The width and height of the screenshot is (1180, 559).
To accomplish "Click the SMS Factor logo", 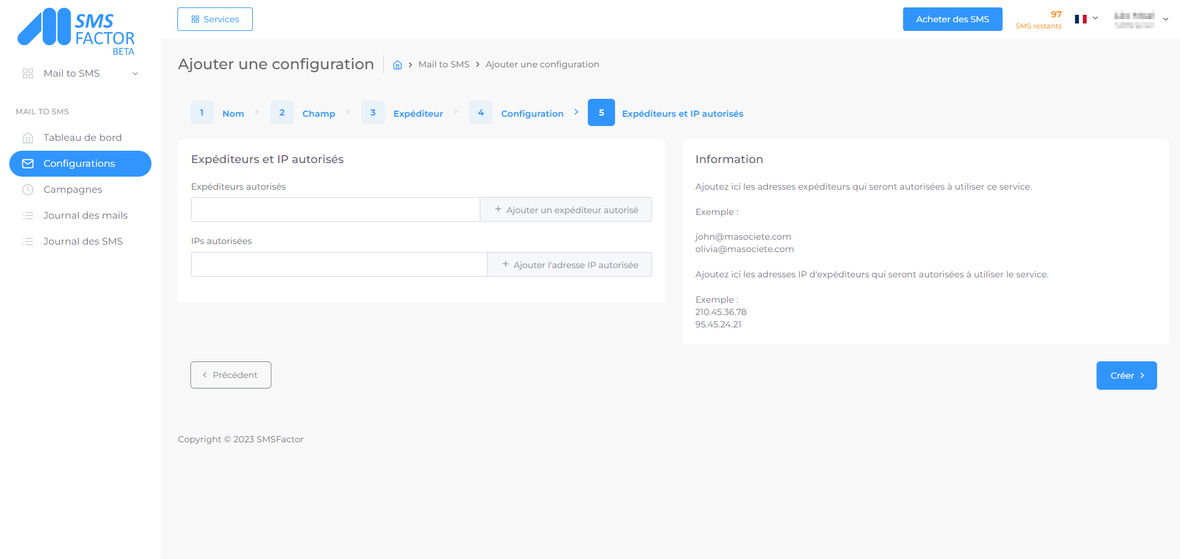I will (76, 31).
